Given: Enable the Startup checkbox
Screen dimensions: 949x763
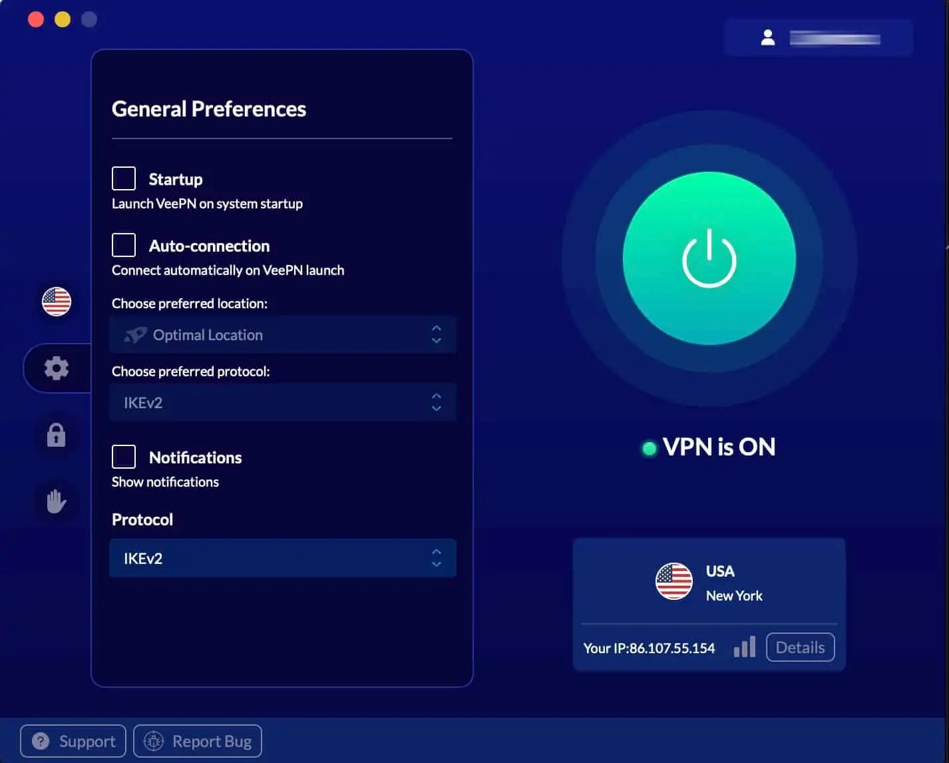Looking at the screenshot, I should point(123,178).
